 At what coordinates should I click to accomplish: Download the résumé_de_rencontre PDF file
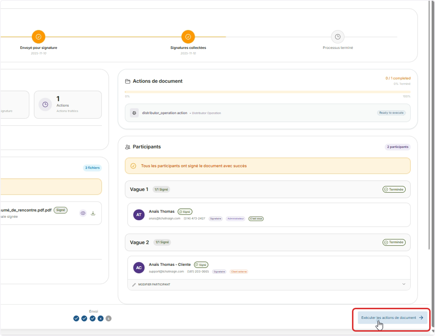93,213
